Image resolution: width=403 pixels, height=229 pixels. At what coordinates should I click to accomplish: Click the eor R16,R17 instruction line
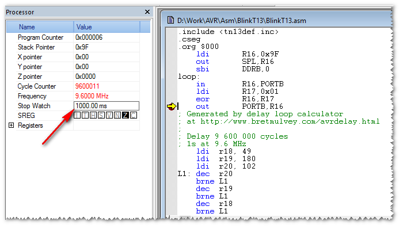click(x=235, y=99)
